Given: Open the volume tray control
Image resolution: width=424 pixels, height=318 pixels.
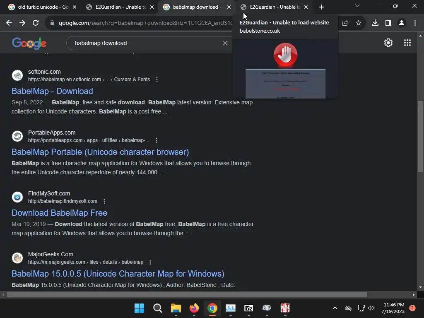Looking at the screenshot, I should (371, 308).
